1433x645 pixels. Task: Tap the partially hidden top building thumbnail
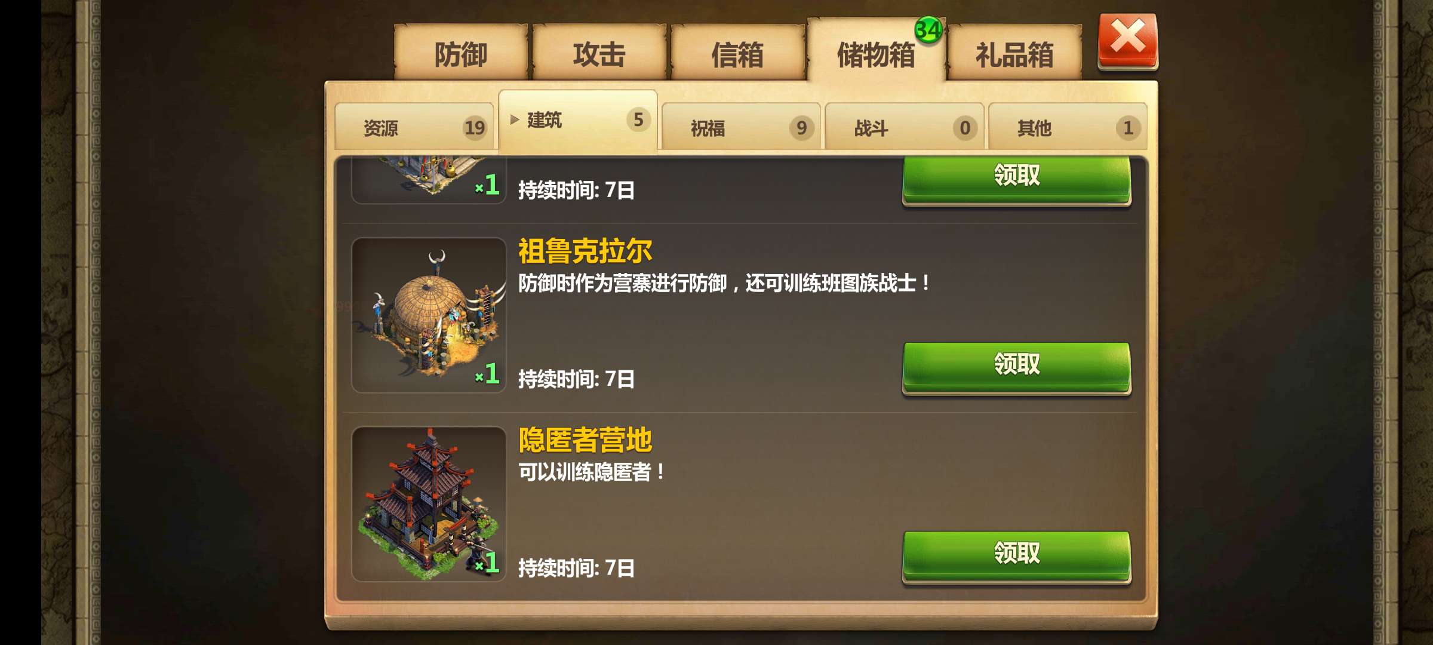(x=429, y=180)
